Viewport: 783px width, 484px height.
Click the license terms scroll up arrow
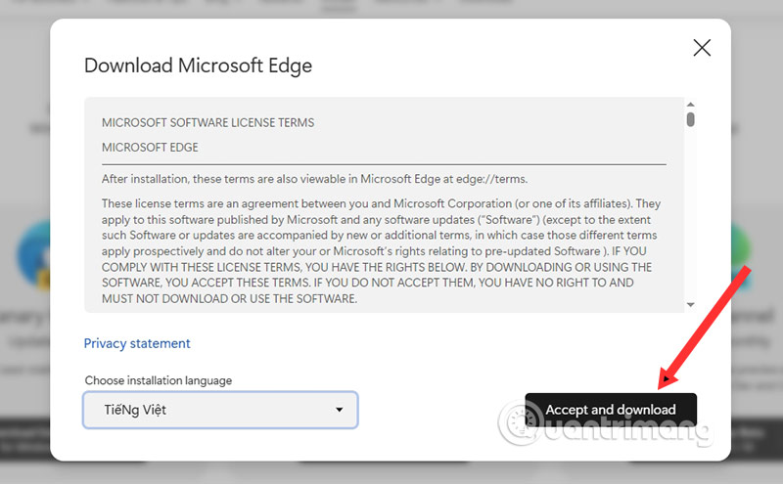[x=691, y=105]
